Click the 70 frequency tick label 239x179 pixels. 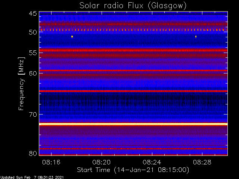coord(33,114)
